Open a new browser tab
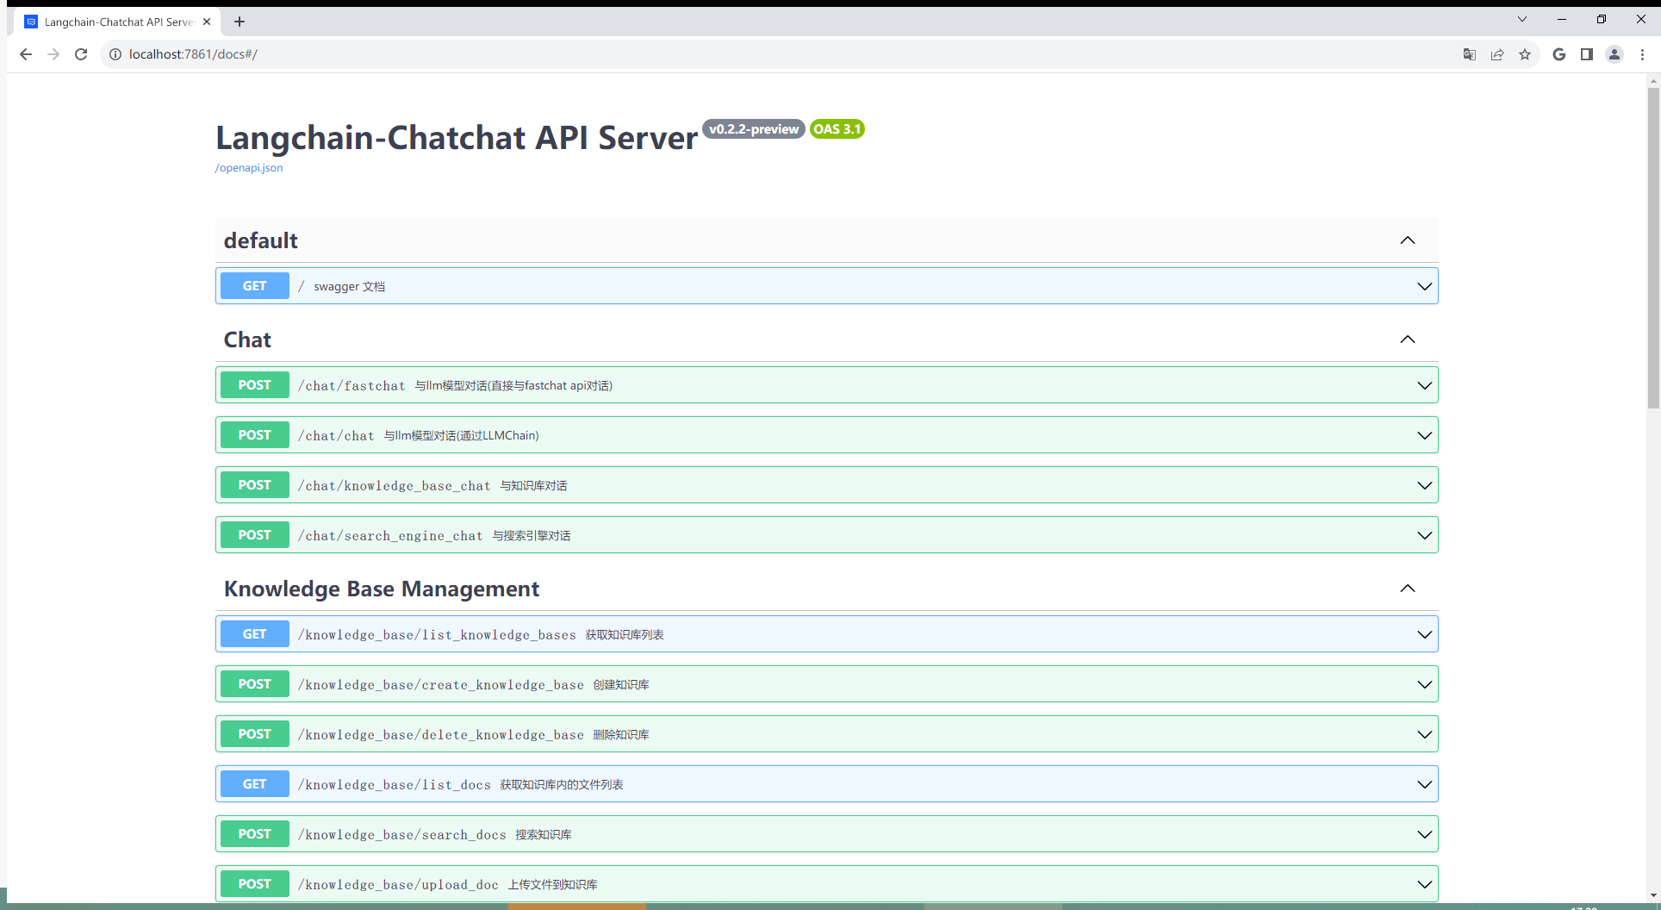The width and height of the screenshot is (1661, 910). pyautogui.click(x=240, y=22)
